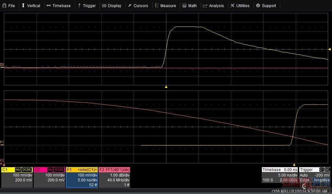332x194 pixels.
Task: Select the yellow C1 channel descriptor header
Action: 17,170
